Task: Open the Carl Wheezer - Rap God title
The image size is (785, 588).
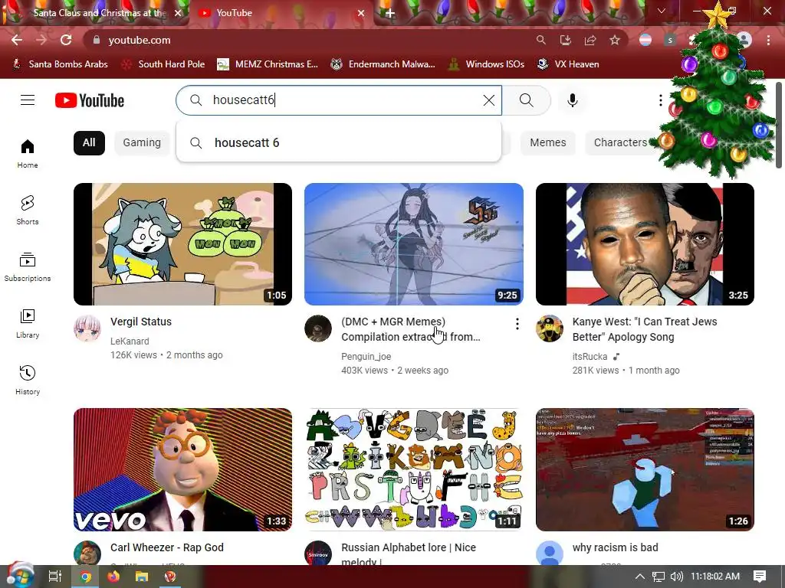Action: [x=167, y=547]
